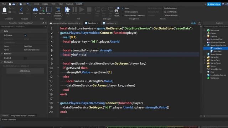Click the undo arrow in quick access bar
The width and height of the screenshot is (228, 128).
click(x=28, y=4)
